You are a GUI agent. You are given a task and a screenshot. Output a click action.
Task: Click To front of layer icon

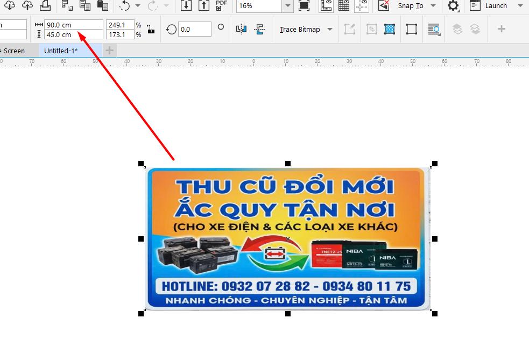[457, 30]
